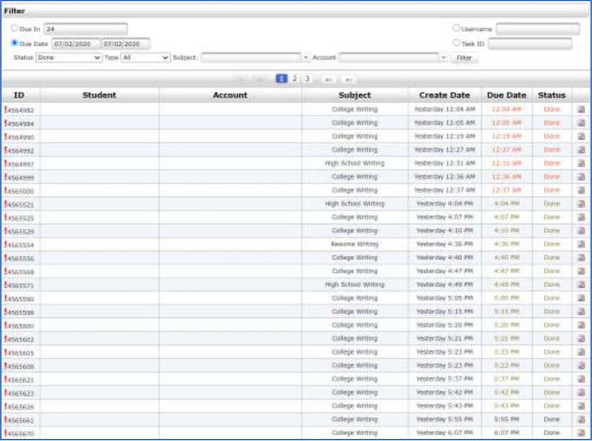Open document icon for task 4565661
This screenshot has width=592, height=441.
[x=582, y=420]
